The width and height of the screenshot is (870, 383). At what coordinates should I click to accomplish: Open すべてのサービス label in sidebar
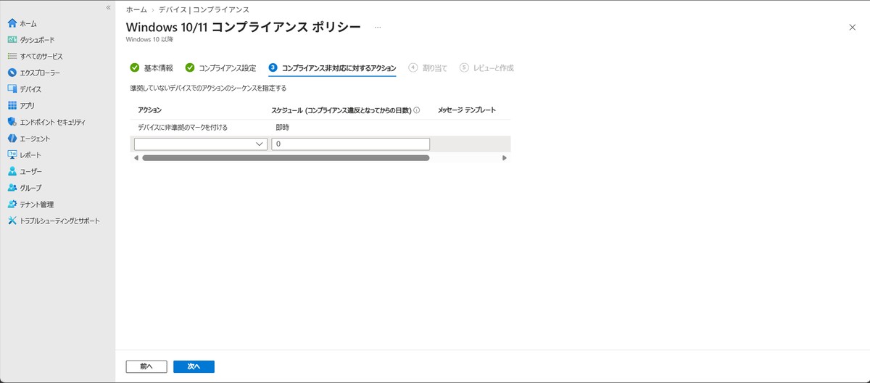pos(41,56)
